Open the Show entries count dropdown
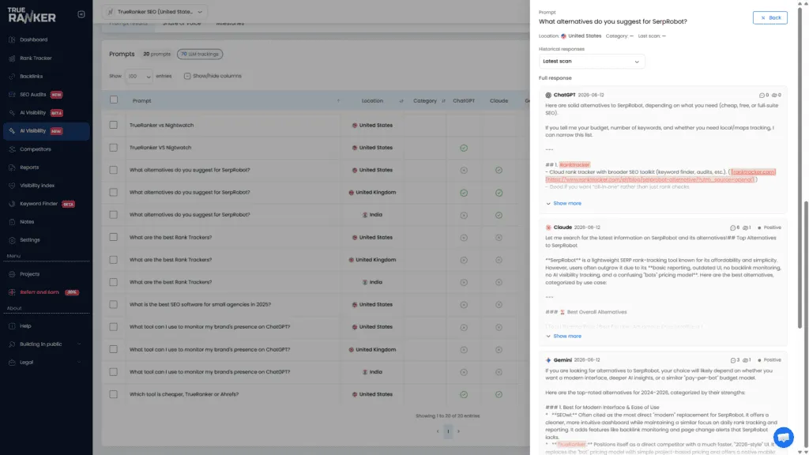Screen dimensions: 809x455 [139, 77]
